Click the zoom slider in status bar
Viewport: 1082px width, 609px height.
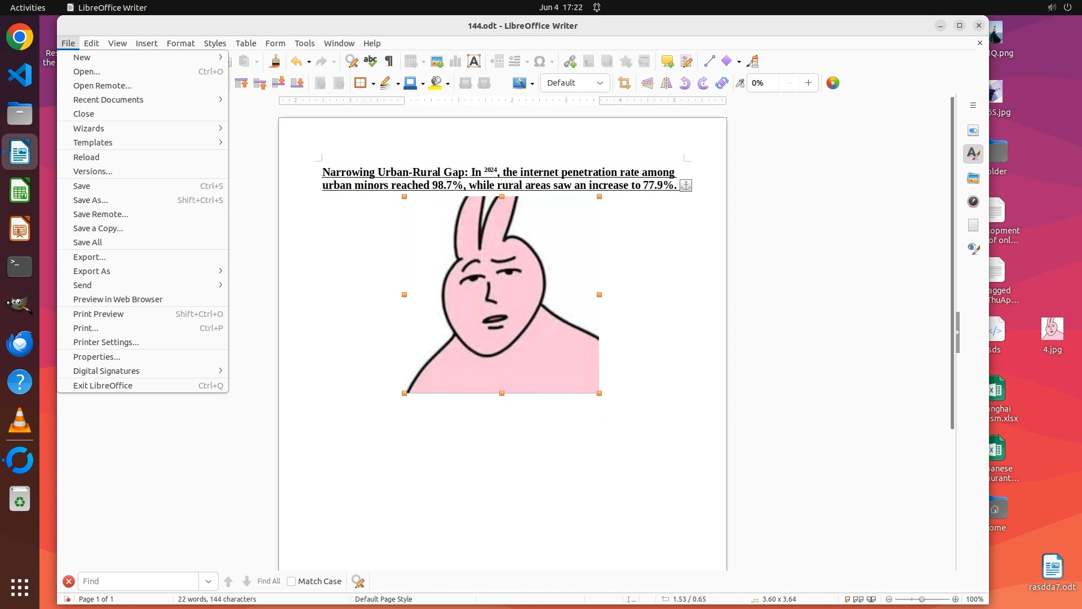[x=922, y=599]
